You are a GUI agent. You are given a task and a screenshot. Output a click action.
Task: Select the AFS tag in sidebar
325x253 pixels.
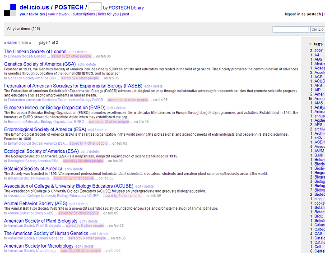318,86
